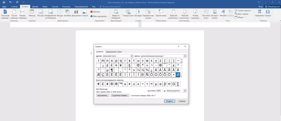Screen dimensions: 281x121
Task: Open Нижний колонтитул footer options
Action: (x=184, y=14)
